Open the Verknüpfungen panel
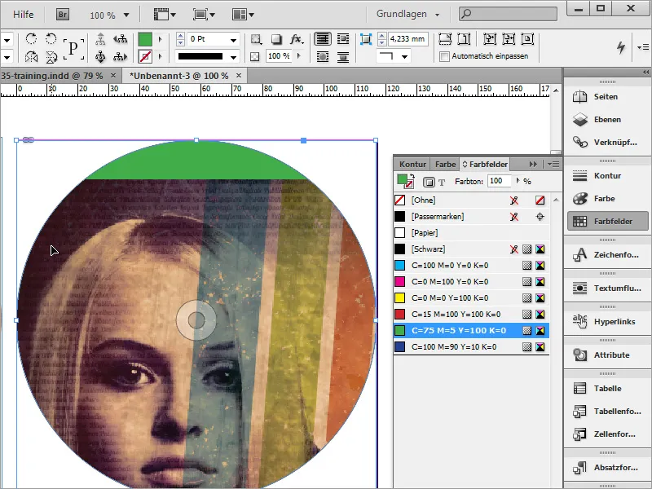The height and width of the screenshot is (489, 652). click(606, 142)
